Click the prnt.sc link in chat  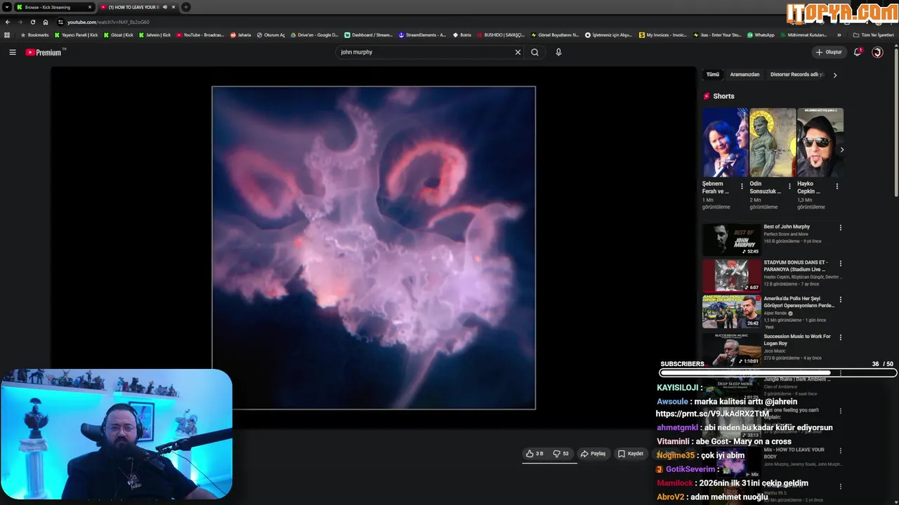tap(712, 414)
